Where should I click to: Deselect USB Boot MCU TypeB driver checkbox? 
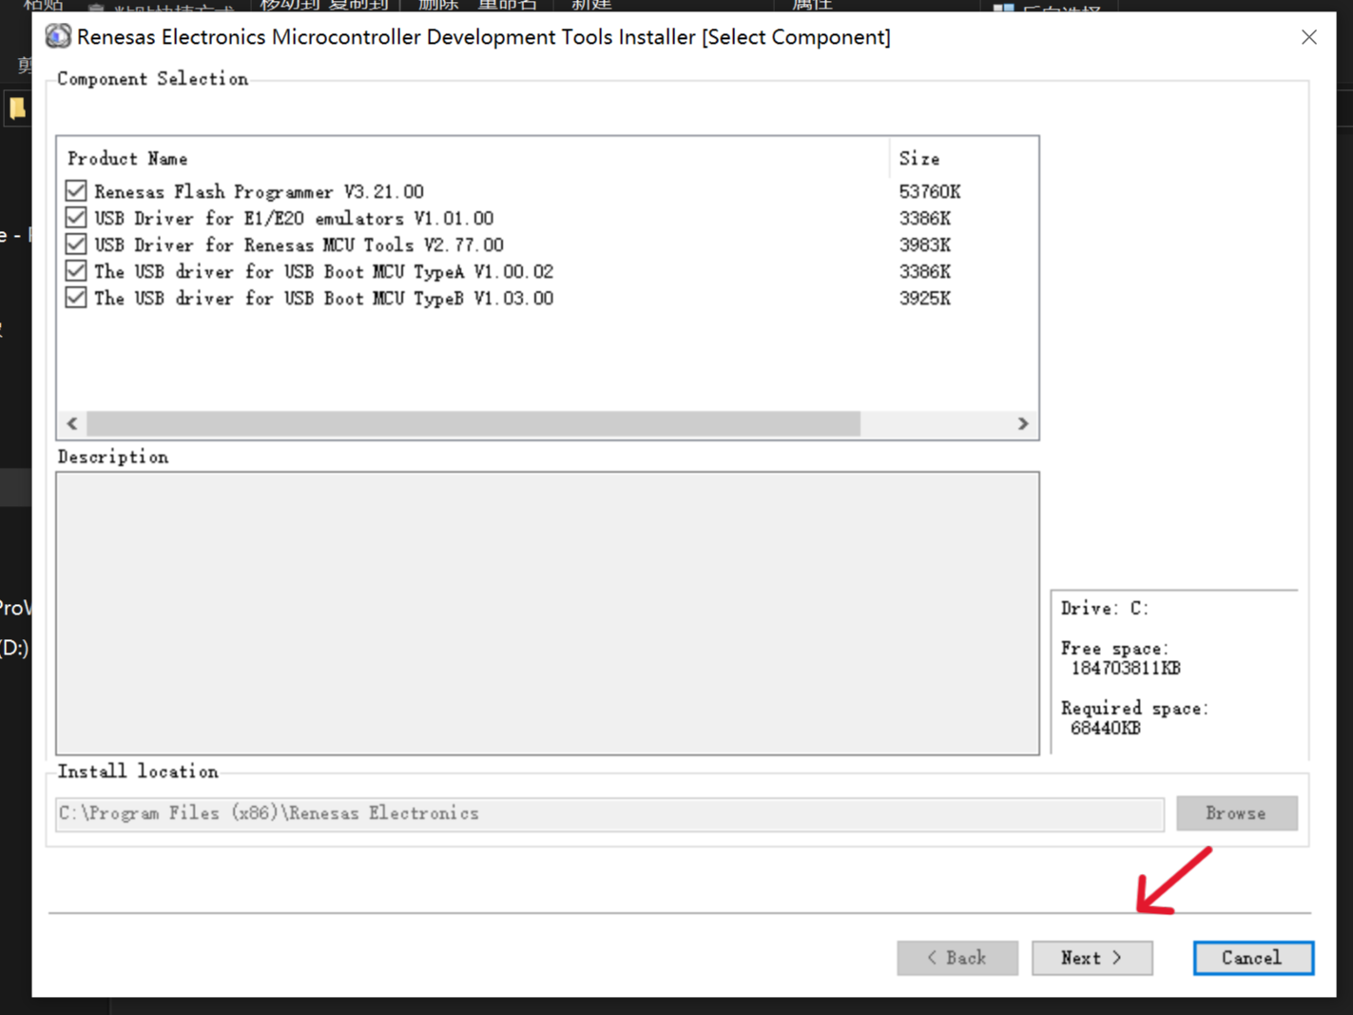(76, 298)
